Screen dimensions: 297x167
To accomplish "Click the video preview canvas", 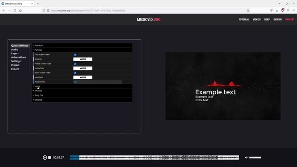I will coord(223,86).
